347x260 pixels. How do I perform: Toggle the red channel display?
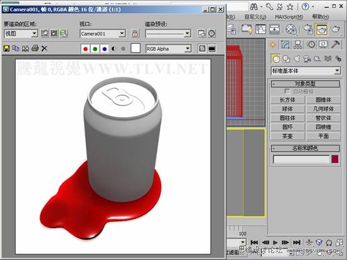(85, 49)
